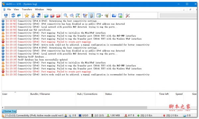Click the green download speed arrow status item

coord(145,115)
